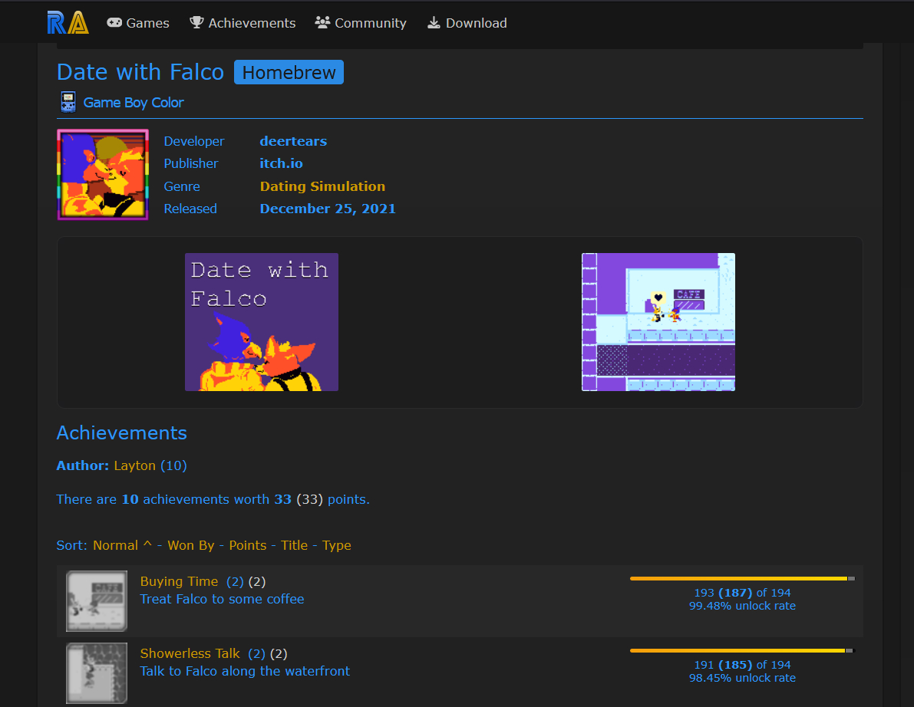View the in-game cafe screenshot
The width and height of the screenshot is (914, 707).
[x=658, y=322]
